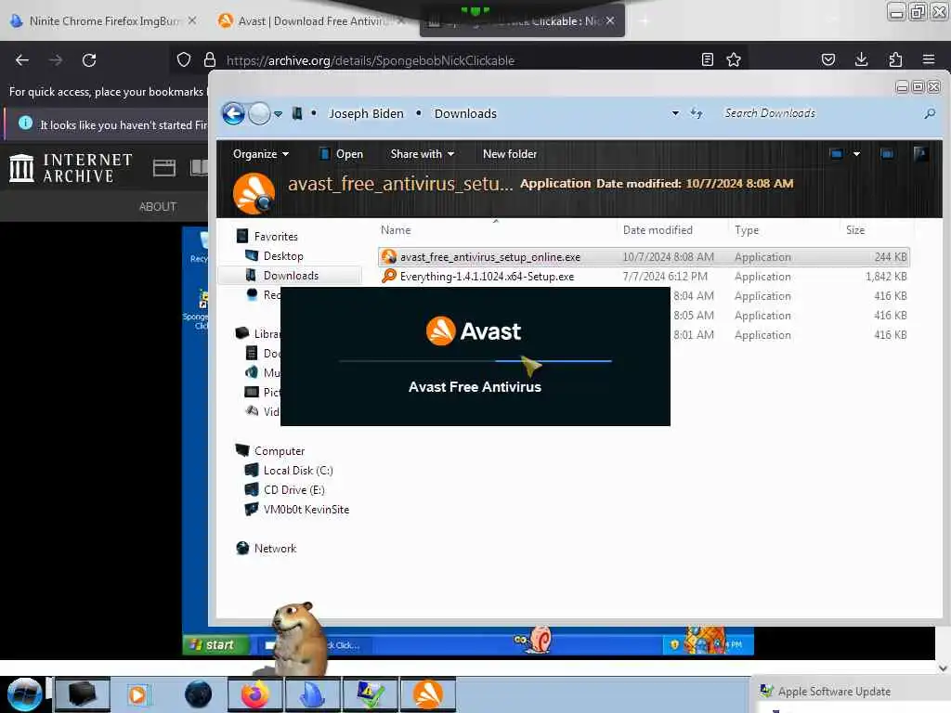The width and height of the screenshot is (951, 713).
Task: Open the Ninite installer taskbar icon
Action: click(313, 694)
